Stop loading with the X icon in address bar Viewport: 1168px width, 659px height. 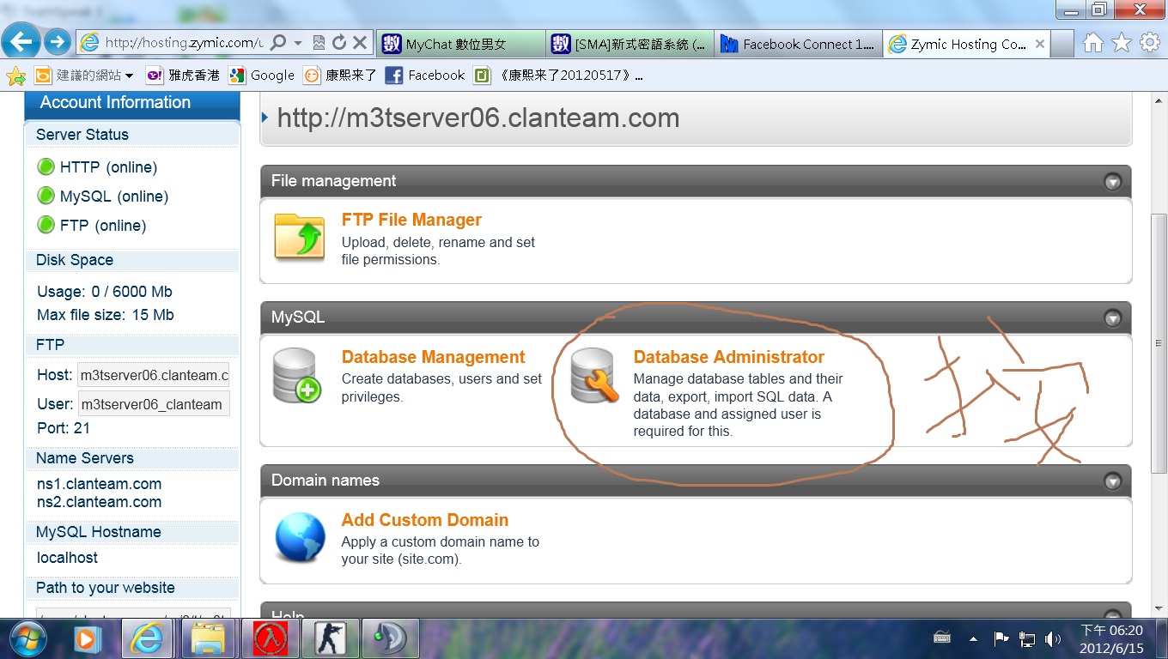360,42
